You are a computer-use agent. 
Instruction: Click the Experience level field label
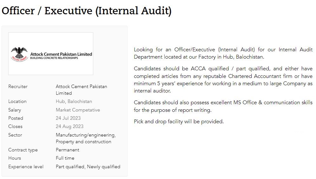click(26, 167)
